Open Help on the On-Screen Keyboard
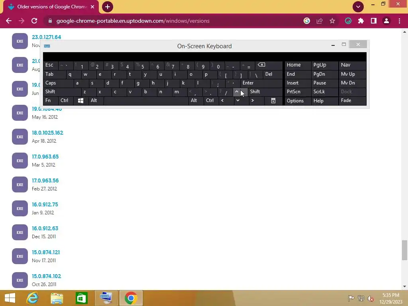Image resolution: width=408 pixels, height=306 pixels. [x=324, y=101]
